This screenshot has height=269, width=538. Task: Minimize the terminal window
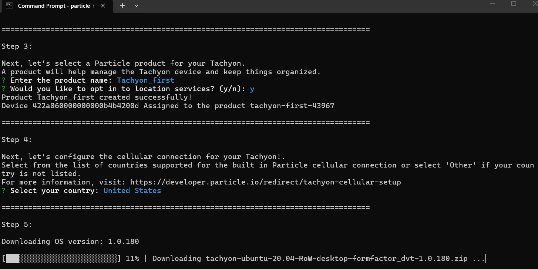(491, 4)
